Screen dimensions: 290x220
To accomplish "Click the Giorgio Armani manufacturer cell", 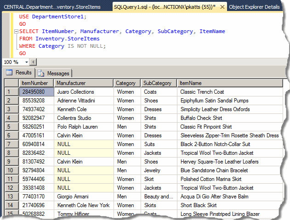I will pyautogui.click(x=84, y=196).
